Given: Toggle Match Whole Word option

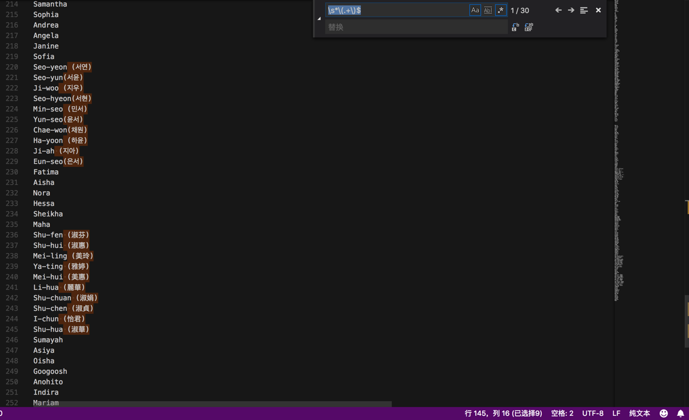Looking at the screenshot, I should (488, 10).
